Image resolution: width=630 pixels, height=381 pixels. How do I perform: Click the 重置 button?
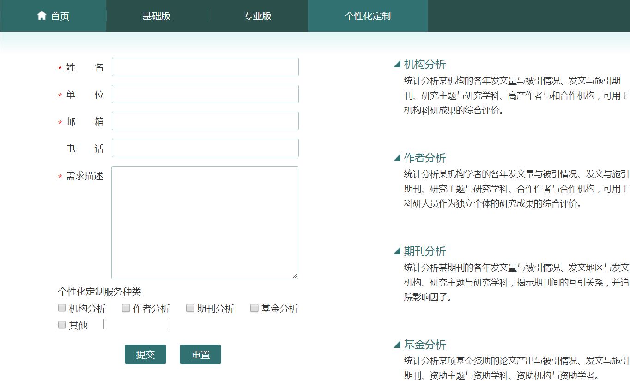coord(200,355)
